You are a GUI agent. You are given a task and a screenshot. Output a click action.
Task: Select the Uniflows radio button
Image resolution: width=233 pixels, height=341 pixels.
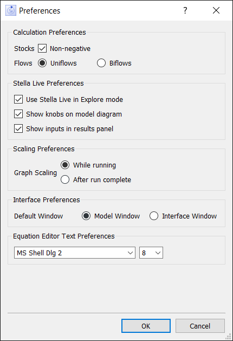point(42,63)
